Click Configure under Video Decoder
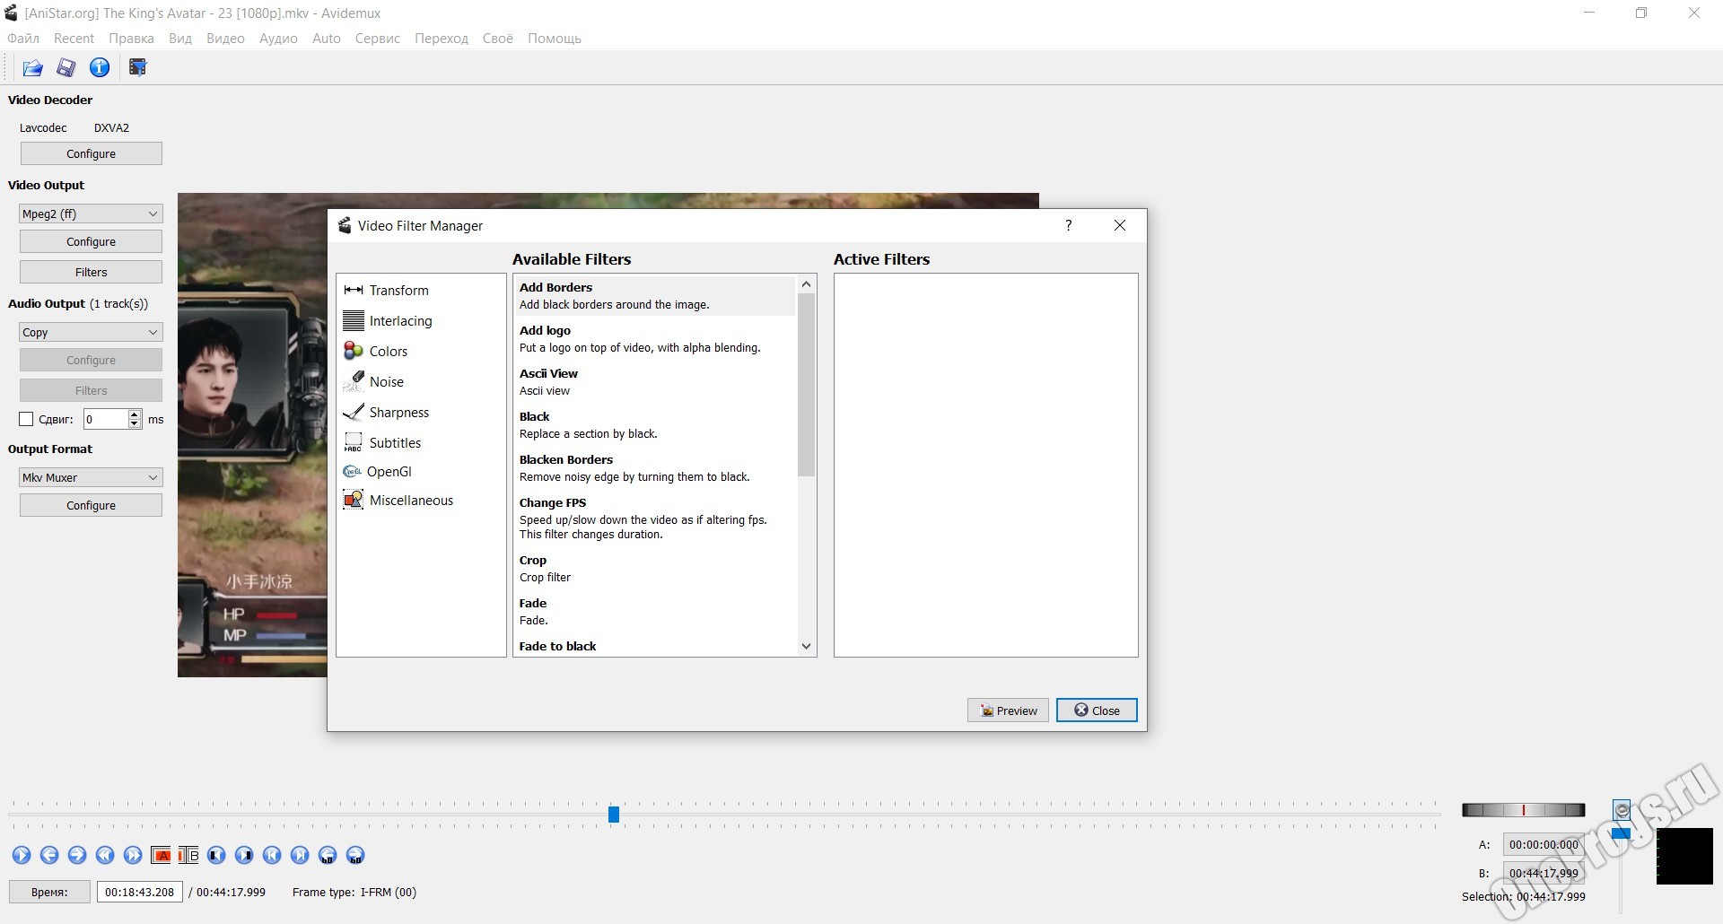1723x924 pixels. (91, 153)
